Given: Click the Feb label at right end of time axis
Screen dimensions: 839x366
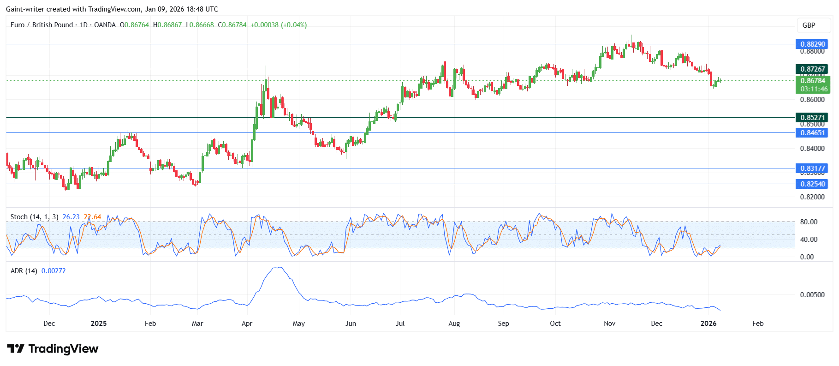Looking at the screenshot, I should pos(758,324).
